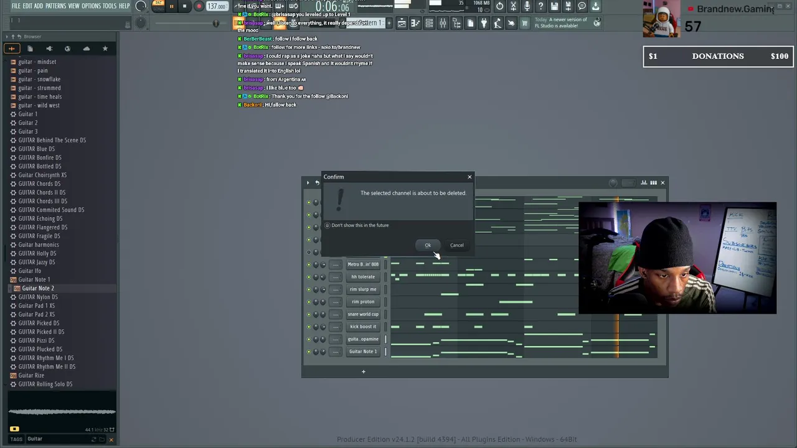Clear the browser search with red X
The height and width of the screenshot is (448, 797).
coord(111,440)
